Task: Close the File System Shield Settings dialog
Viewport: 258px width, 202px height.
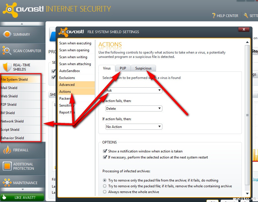Action: pyautogui.click(x=244, y=29)
